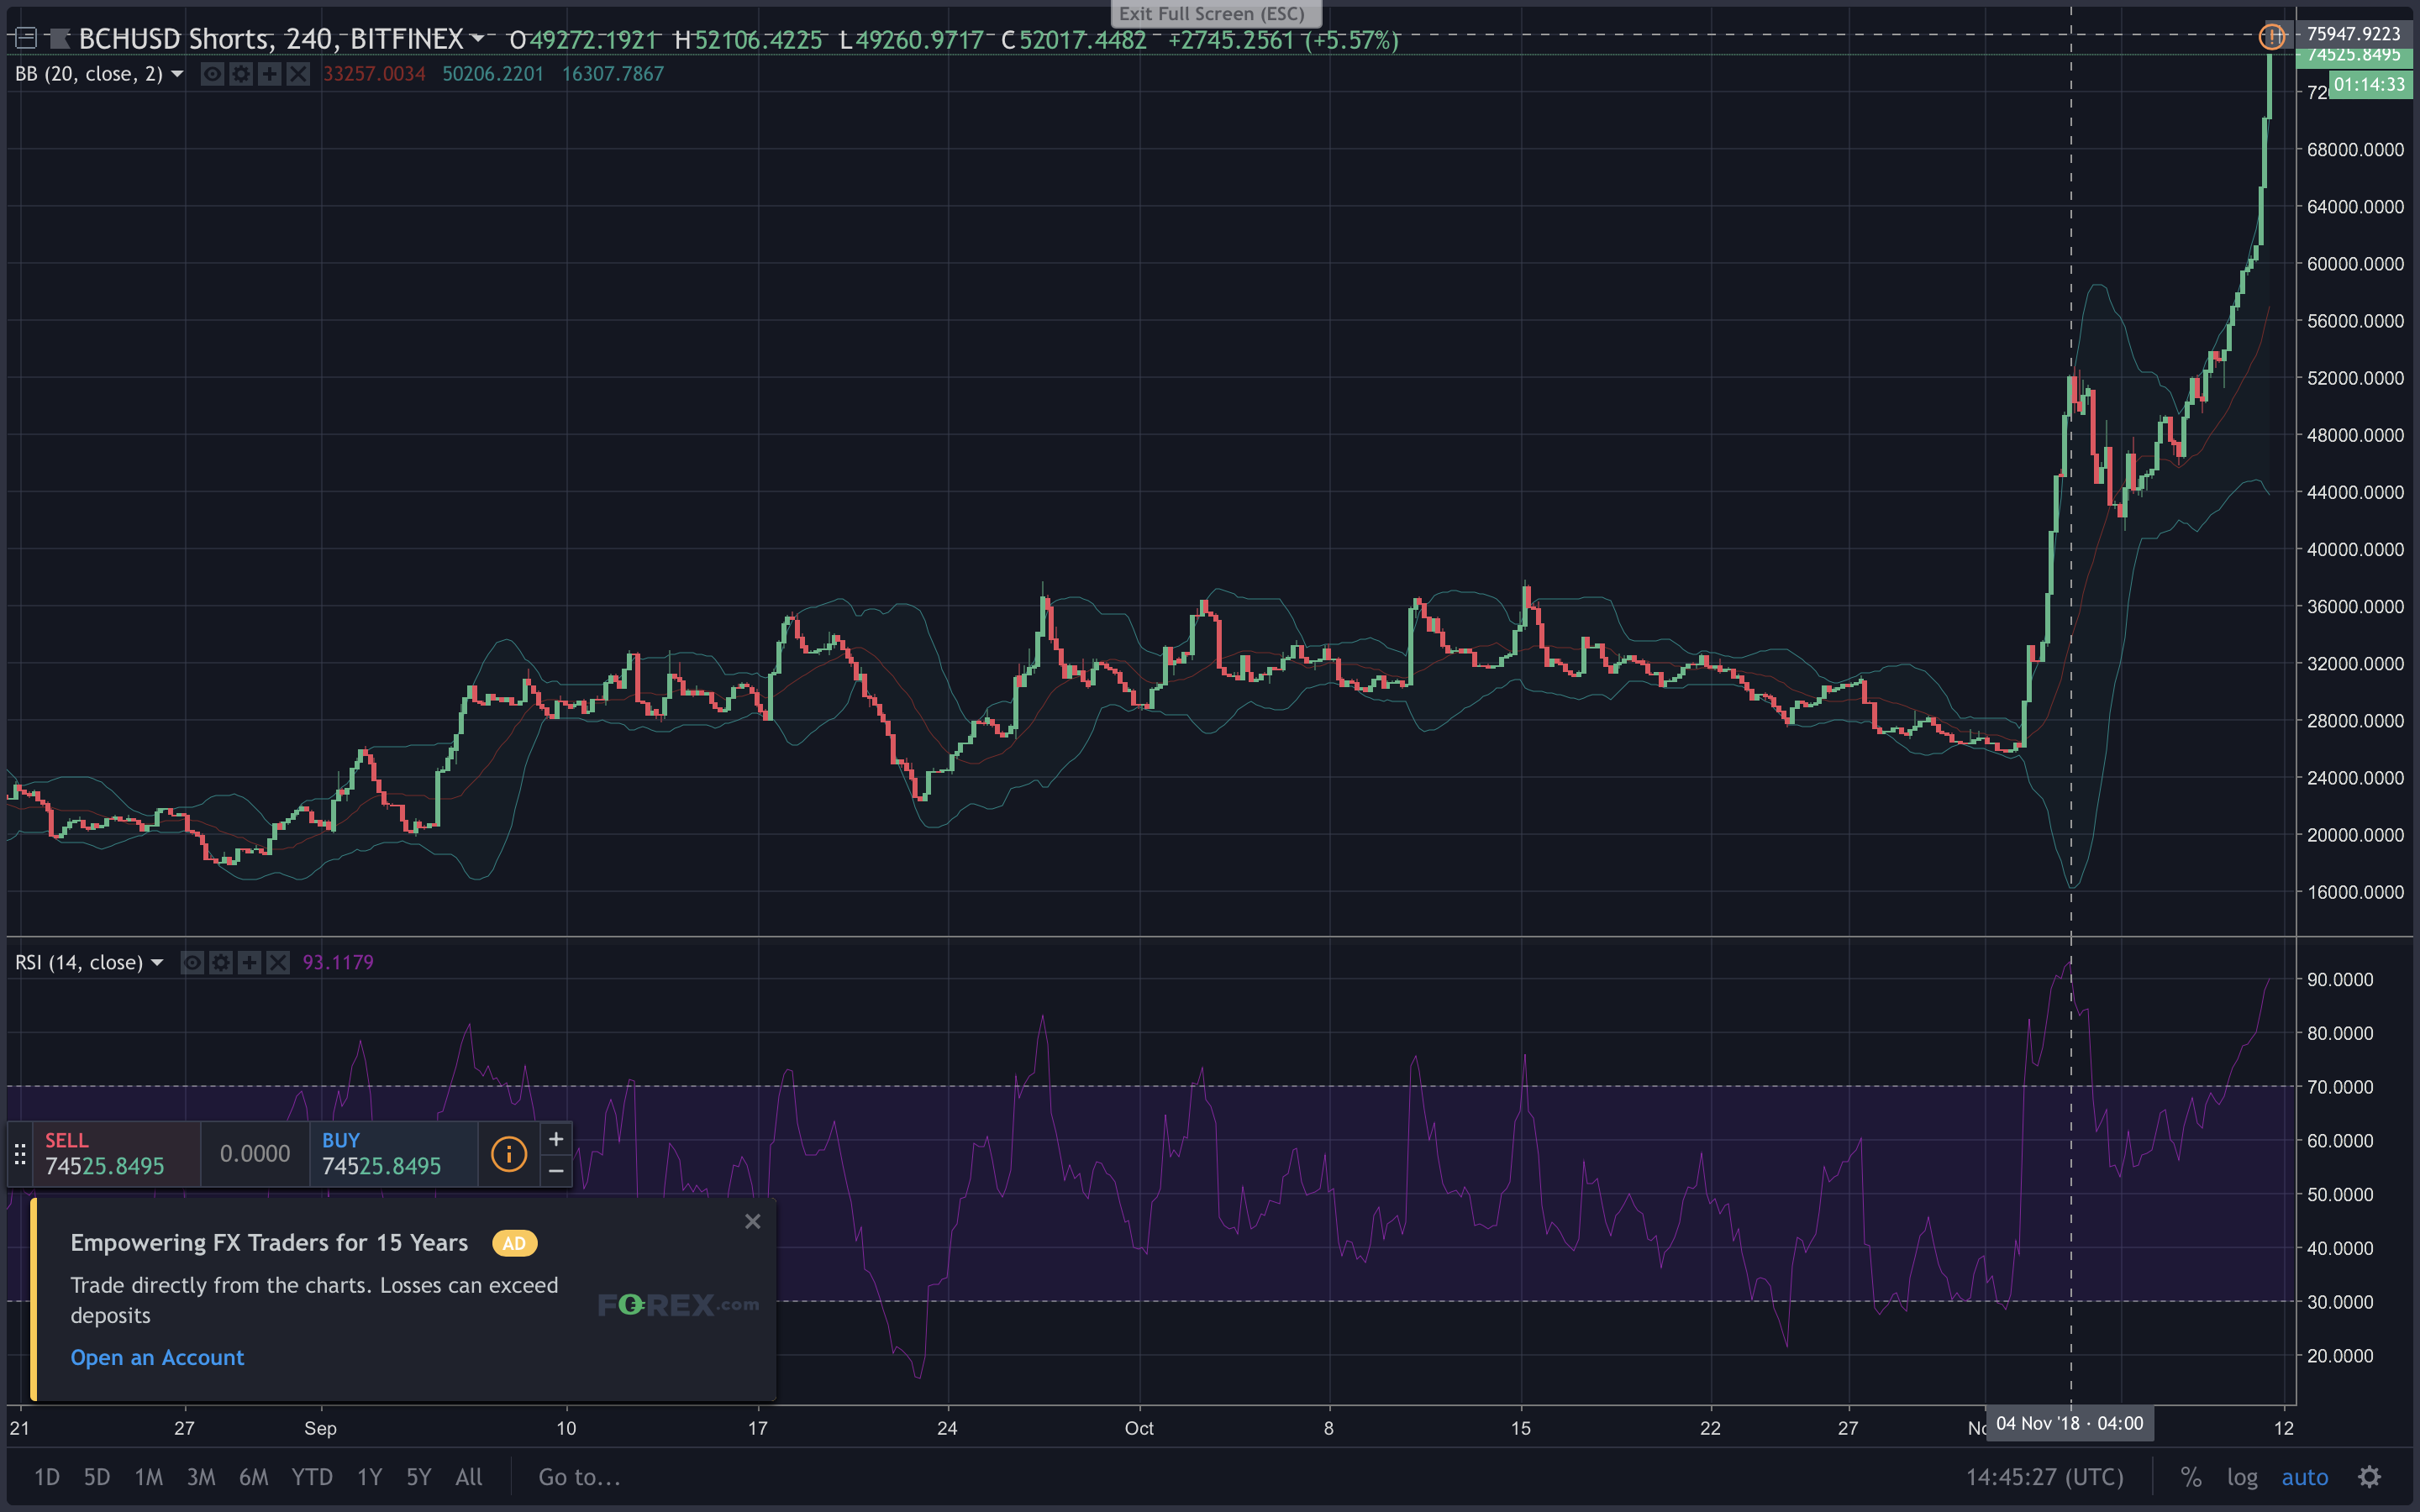Image resolution: width=2420 pixels, height=1512 pixels.
Task: Open RSI indicator settings gear
Action: (x=221, y=962)
